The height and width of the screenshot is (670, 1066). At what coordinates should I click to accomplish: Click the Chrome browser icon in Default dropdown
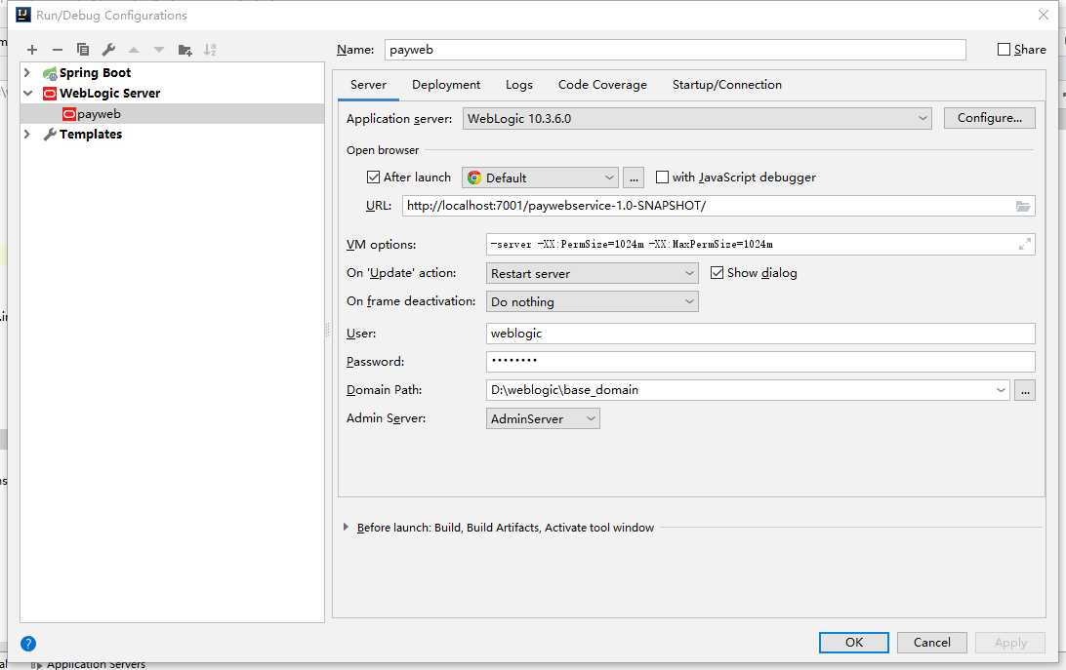474,177
